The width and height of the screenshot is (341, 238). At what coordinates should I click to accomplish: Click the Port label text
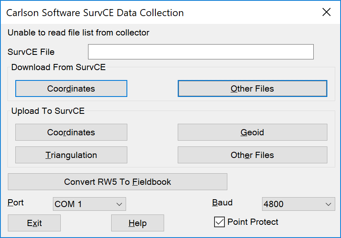pyautogui.click(x=16, y=203)
